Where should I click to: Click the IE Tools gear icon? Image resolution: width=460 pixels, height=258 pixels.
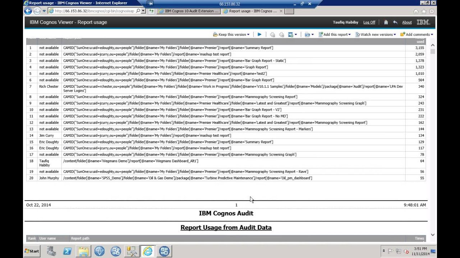point(432,11)
